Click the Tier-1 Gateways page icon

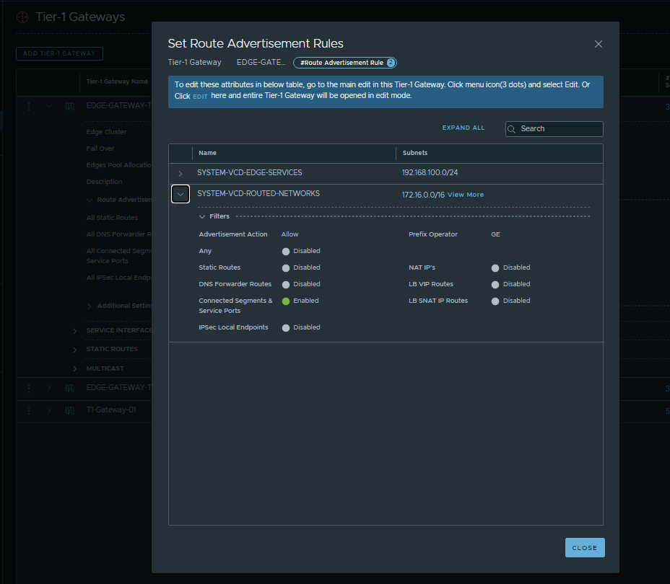[22, 17]
